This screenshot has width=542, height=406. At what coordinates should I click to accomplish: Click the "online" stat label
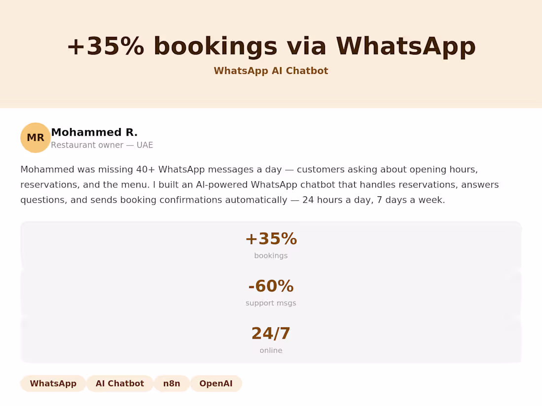click(x=271, y=350)
